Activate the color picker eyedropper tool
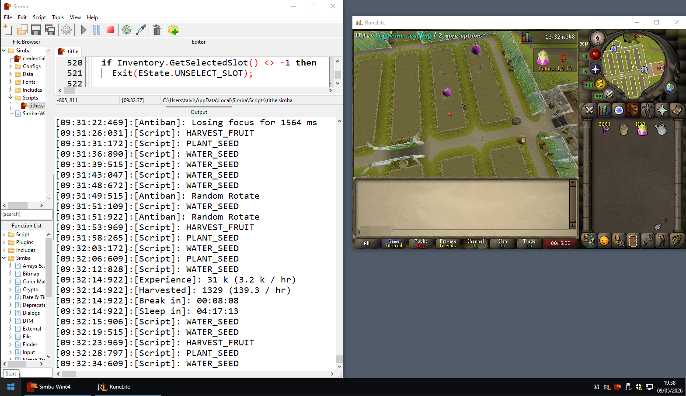The height and width of the screenshot is (396, 686). [141, 30]
